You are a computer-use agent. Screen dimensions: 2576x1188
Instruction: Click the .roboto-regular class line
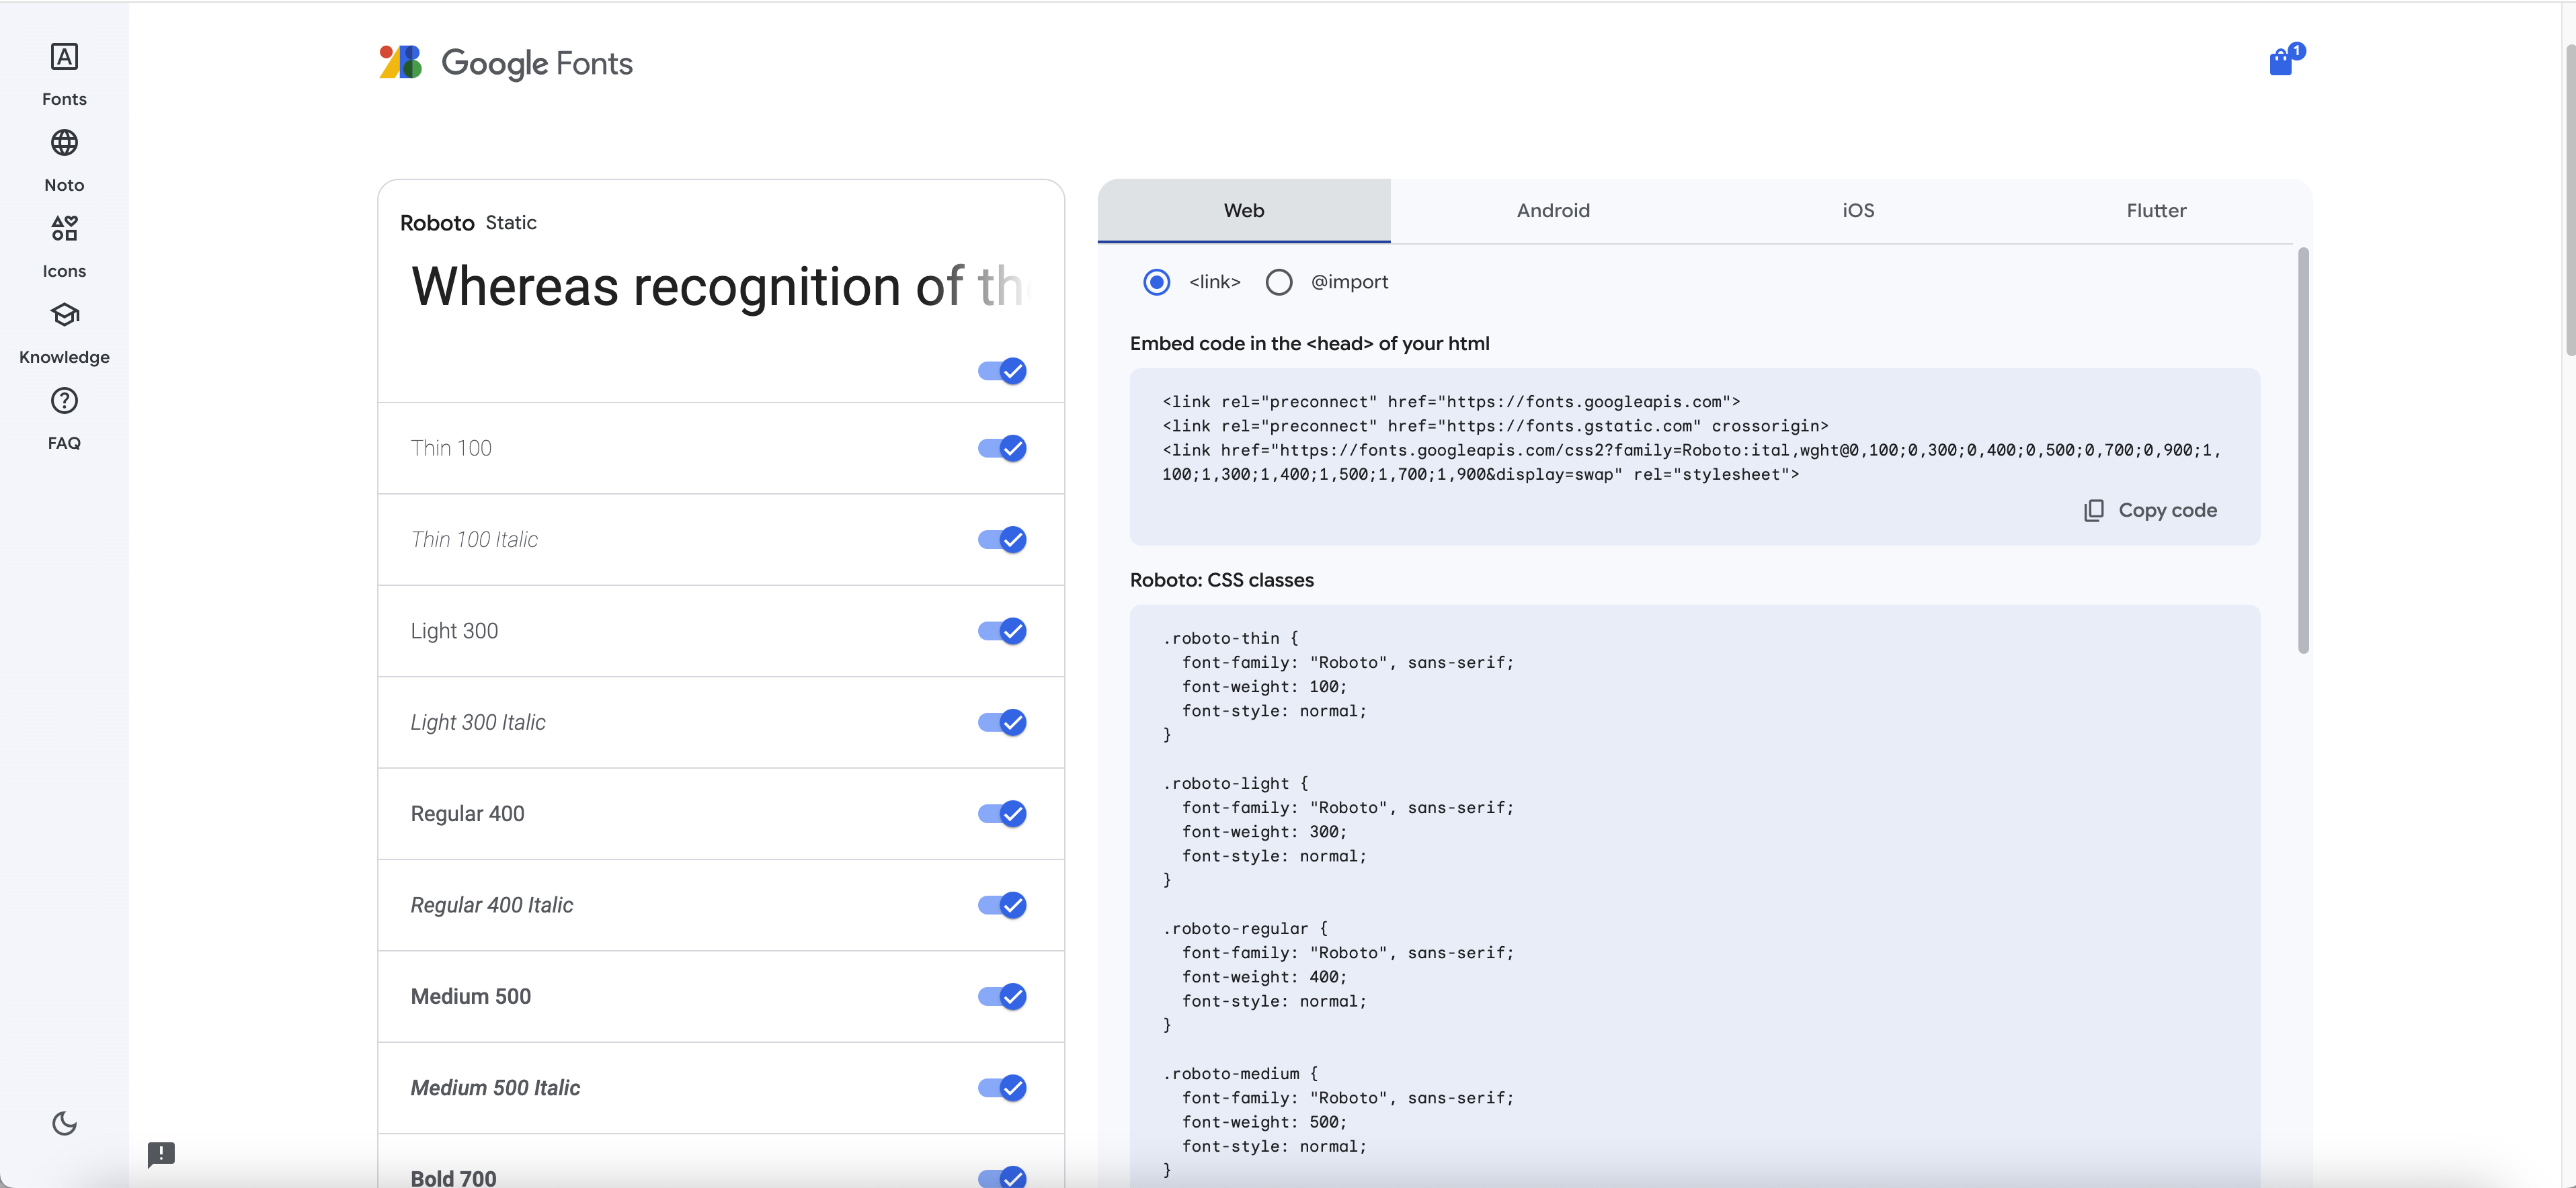pyautogui.click(x=1245, y=928)
